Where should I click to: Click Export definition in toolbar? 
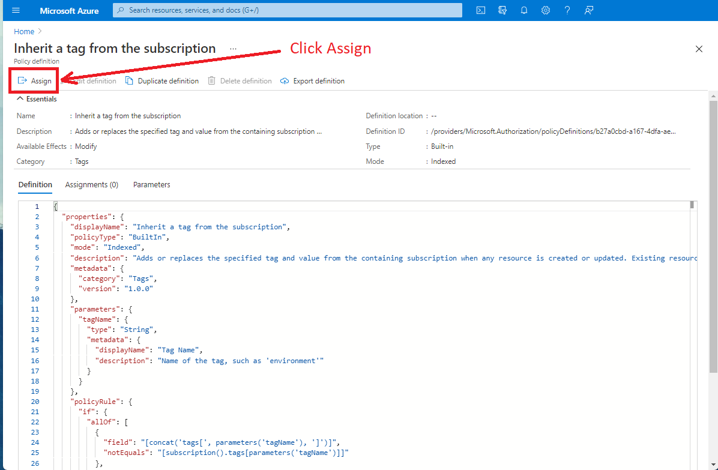click(313, 81)
